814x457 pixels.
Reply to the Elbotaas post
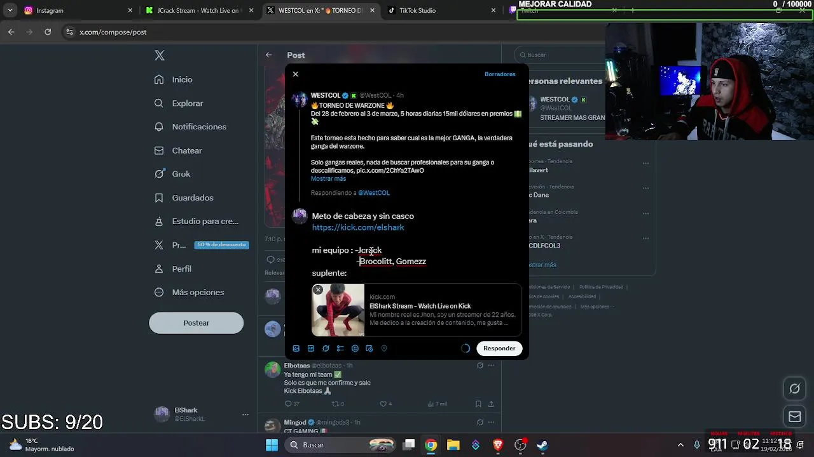pyautogui.click(x=292, y=404)
